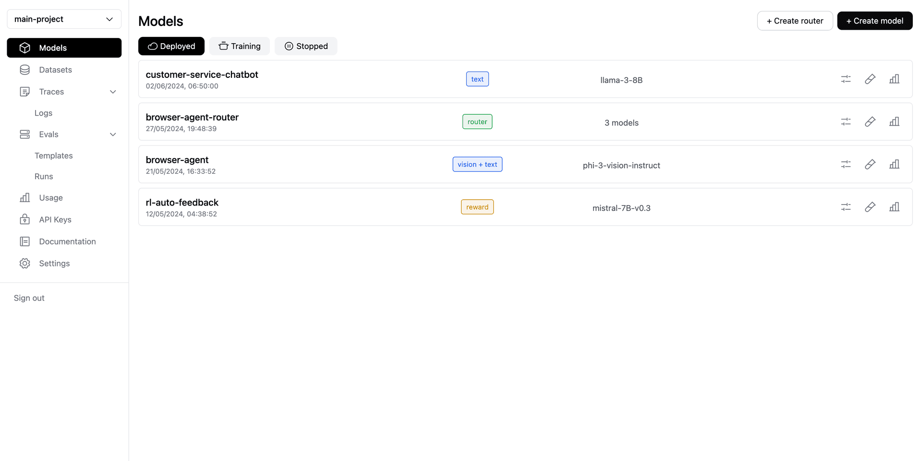Click the vision + text tag badge
This screenshot has width=922, height=461.
tap(477, 164)
